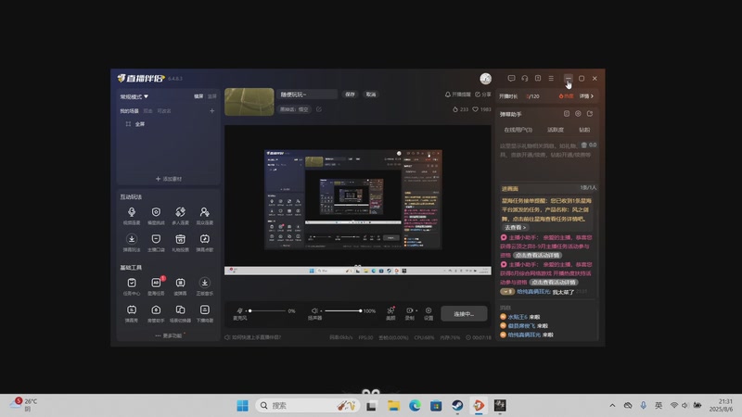742x417 pixels.
Task: Open 任务中心 task center
Action: coord(132,286)
